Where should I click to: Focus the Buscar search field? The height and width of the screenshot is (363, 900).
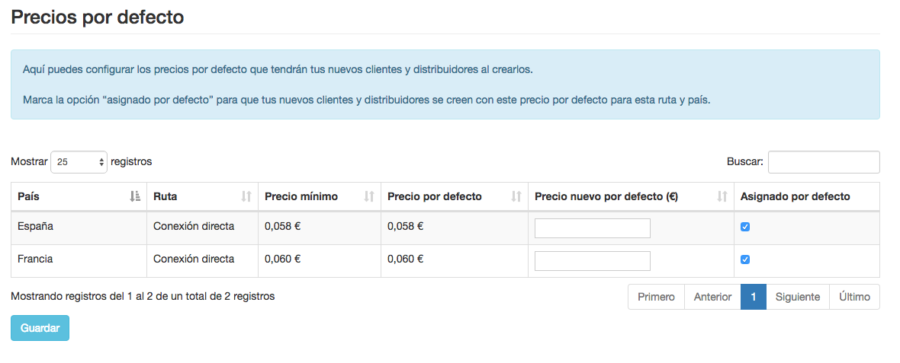[823, 162]
